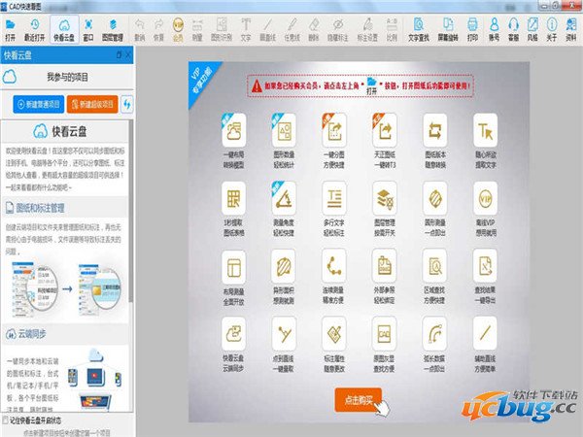Click the VIP badge feature icon in grid
Screen dimensions: 583x437
pos(486,198)
